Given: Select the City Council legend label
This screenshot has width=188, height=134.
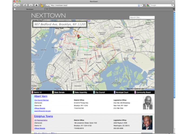Looking at the screenshot, I should pos(100,92).
